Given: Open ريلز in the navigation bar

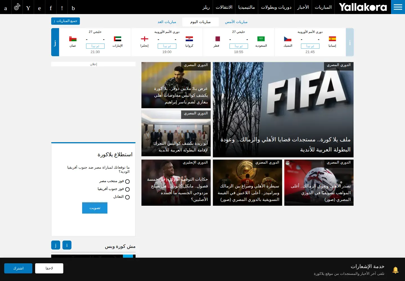Looking at the screenshot, I should click(206, 7).
